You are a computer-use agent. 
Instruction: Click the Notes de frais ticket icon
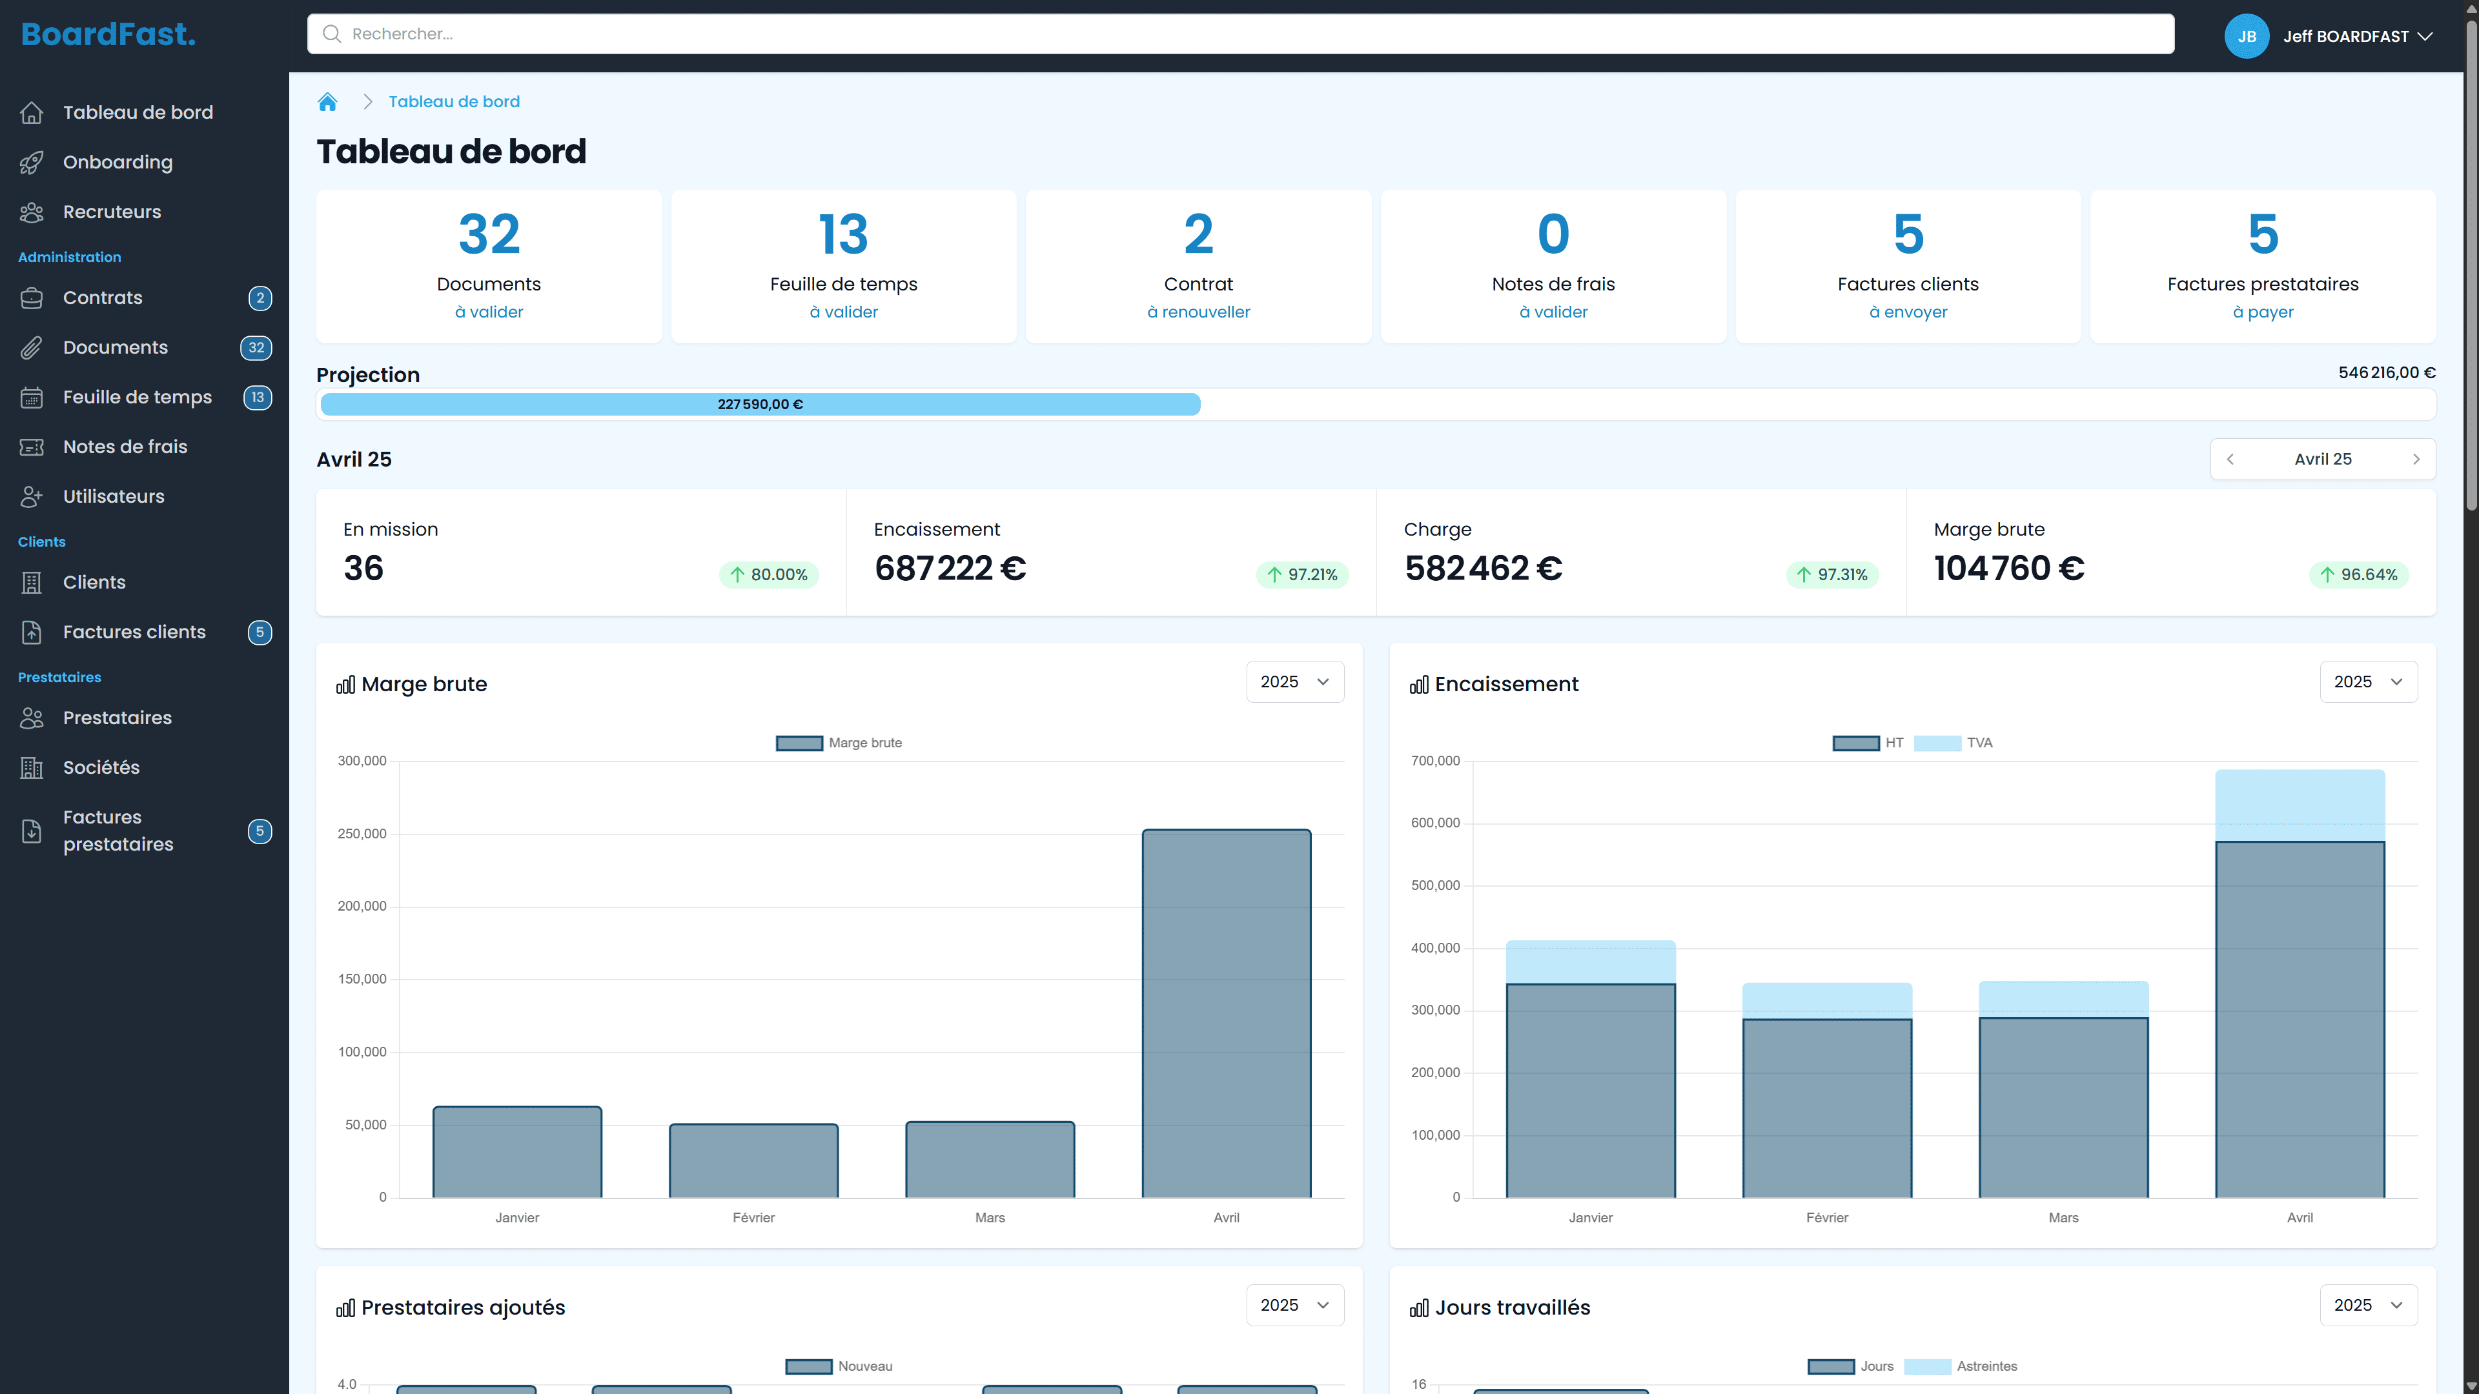(x=32, y=447)
